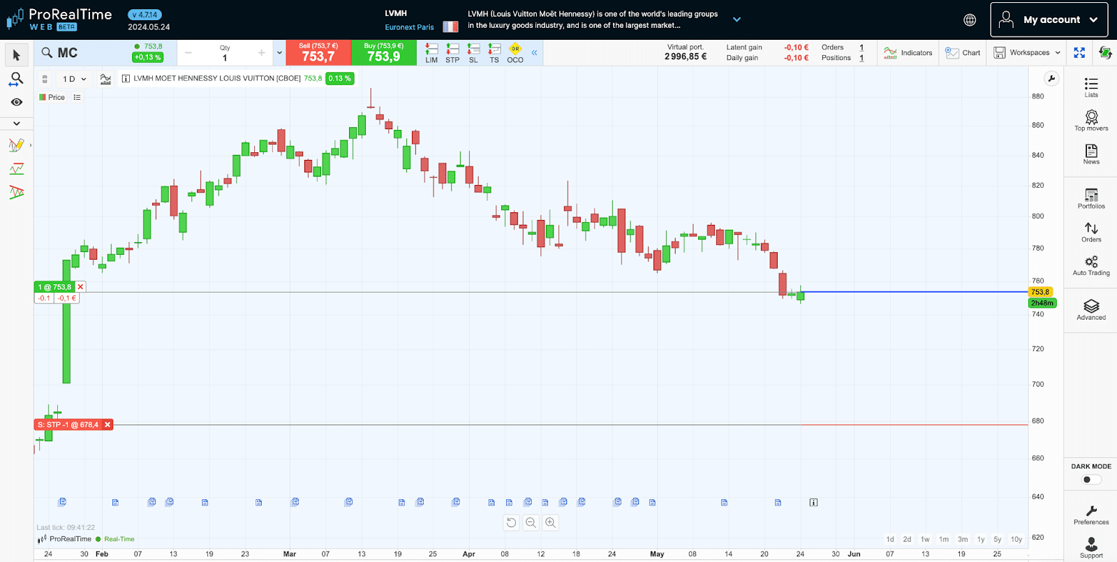Cancel the STP -1 @ 678,4 order

[108, 424]
